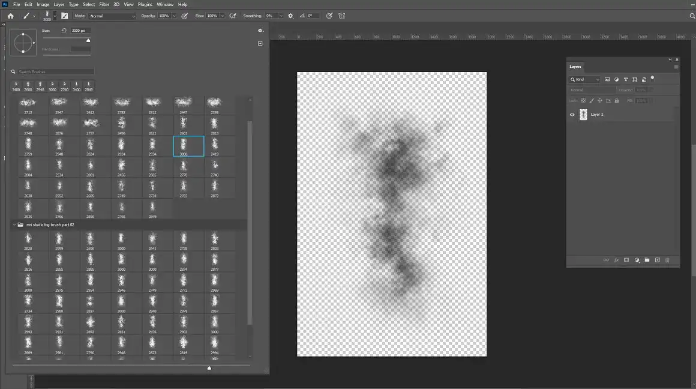Open tool preset picker arrow beside brush

tap(34, 16)
